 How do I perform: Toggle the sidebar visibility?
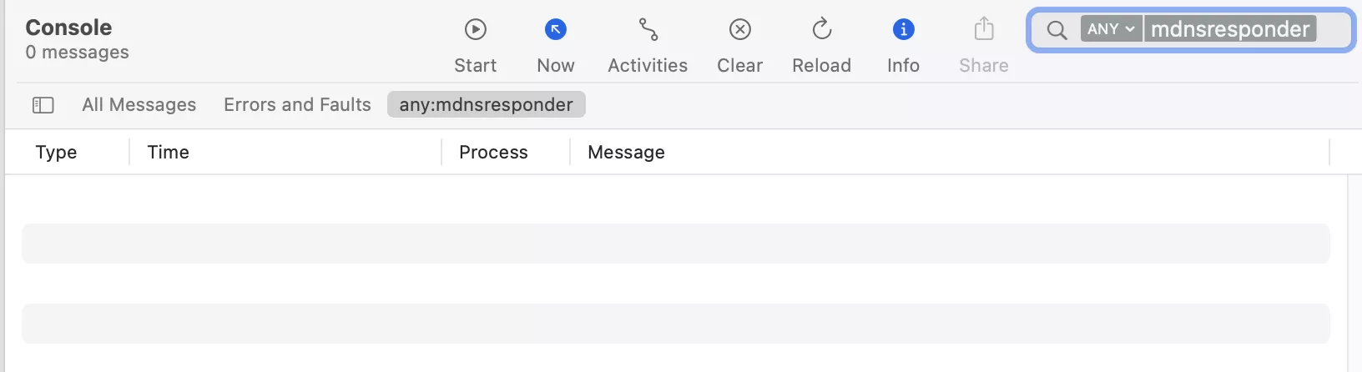point(43,105)
